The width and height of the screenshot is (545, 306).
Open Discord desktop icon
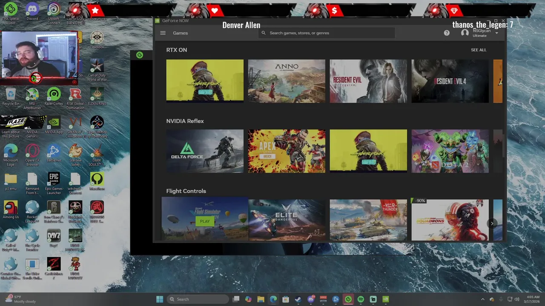tap(32, 12)
